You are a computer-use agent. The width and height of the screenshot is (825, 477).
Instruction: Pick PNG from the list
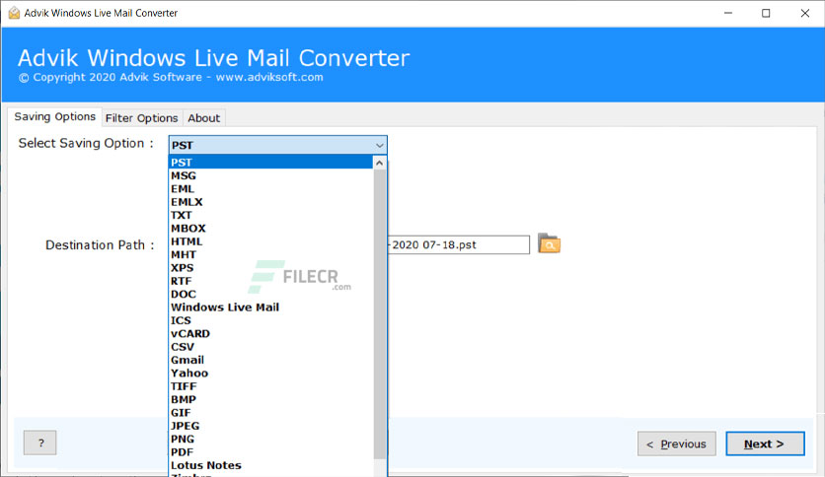pyautogui.click(x=271, y=439)
